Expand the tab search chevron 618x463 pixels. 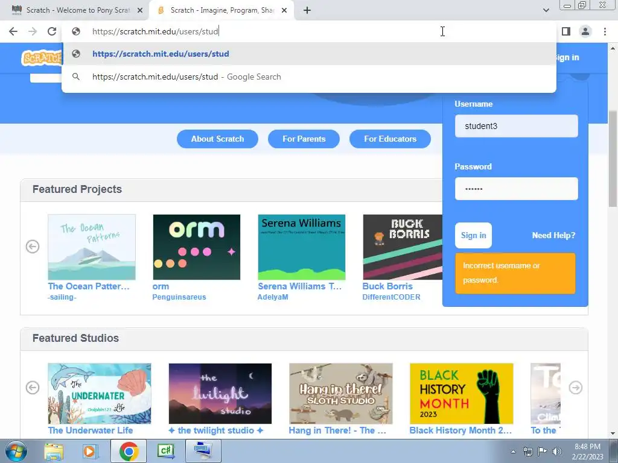pos(546,10)
